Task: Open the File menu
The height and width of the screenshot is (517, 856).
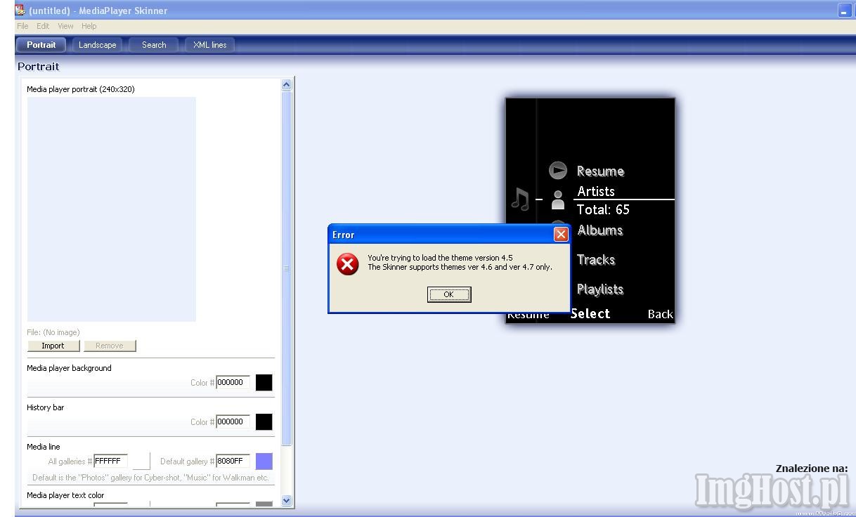Action: pyautogui.click(x=22, y=26)
